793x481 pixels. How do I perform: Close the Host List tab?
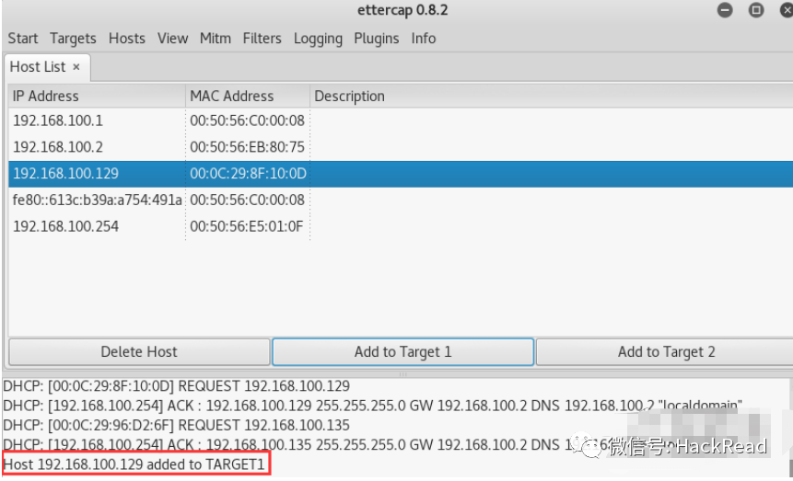coord(76,67)
